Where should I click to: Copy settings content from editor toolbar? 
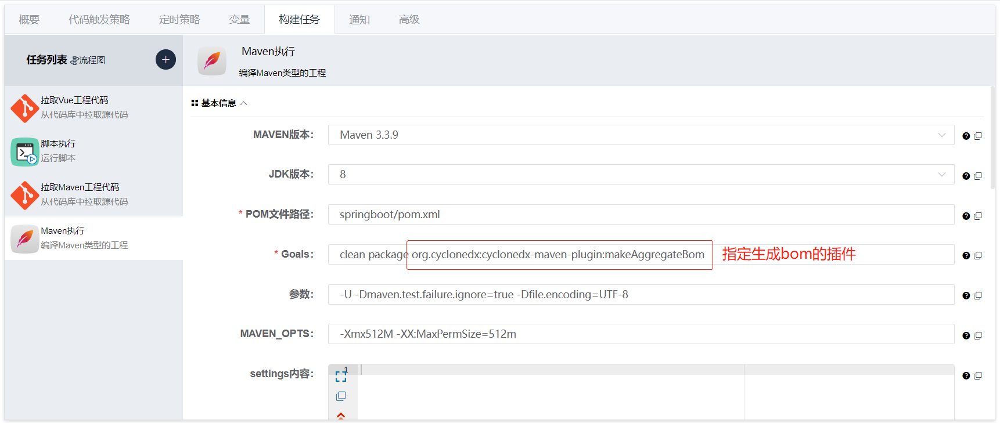(341, 396)
